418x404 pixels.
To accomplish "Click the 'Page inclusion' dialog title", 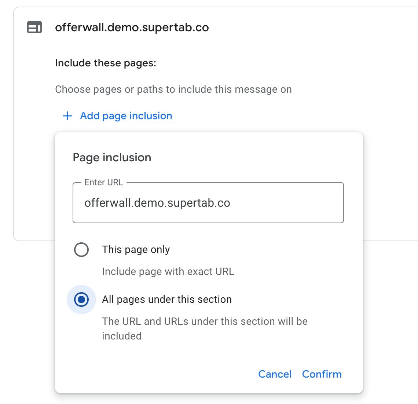I will click(112, 158).
